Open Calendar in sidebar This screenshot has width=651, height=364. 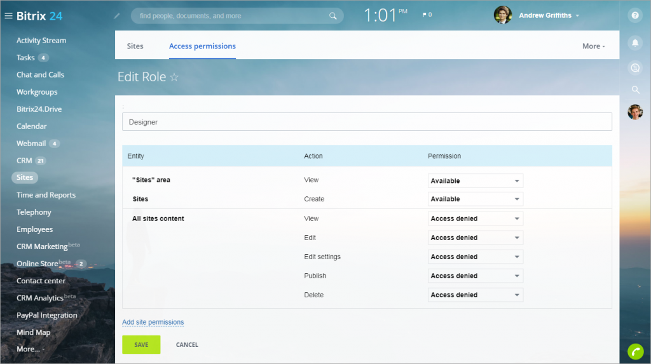[32, 126]
